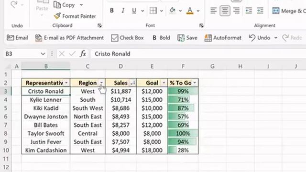
Task: Open Clipboard dialog launcher
Action: click(99, 25)
